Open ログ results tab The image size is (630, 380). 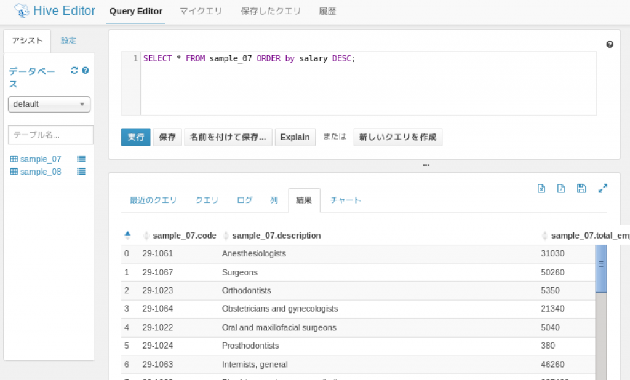[x=245, y=200]
